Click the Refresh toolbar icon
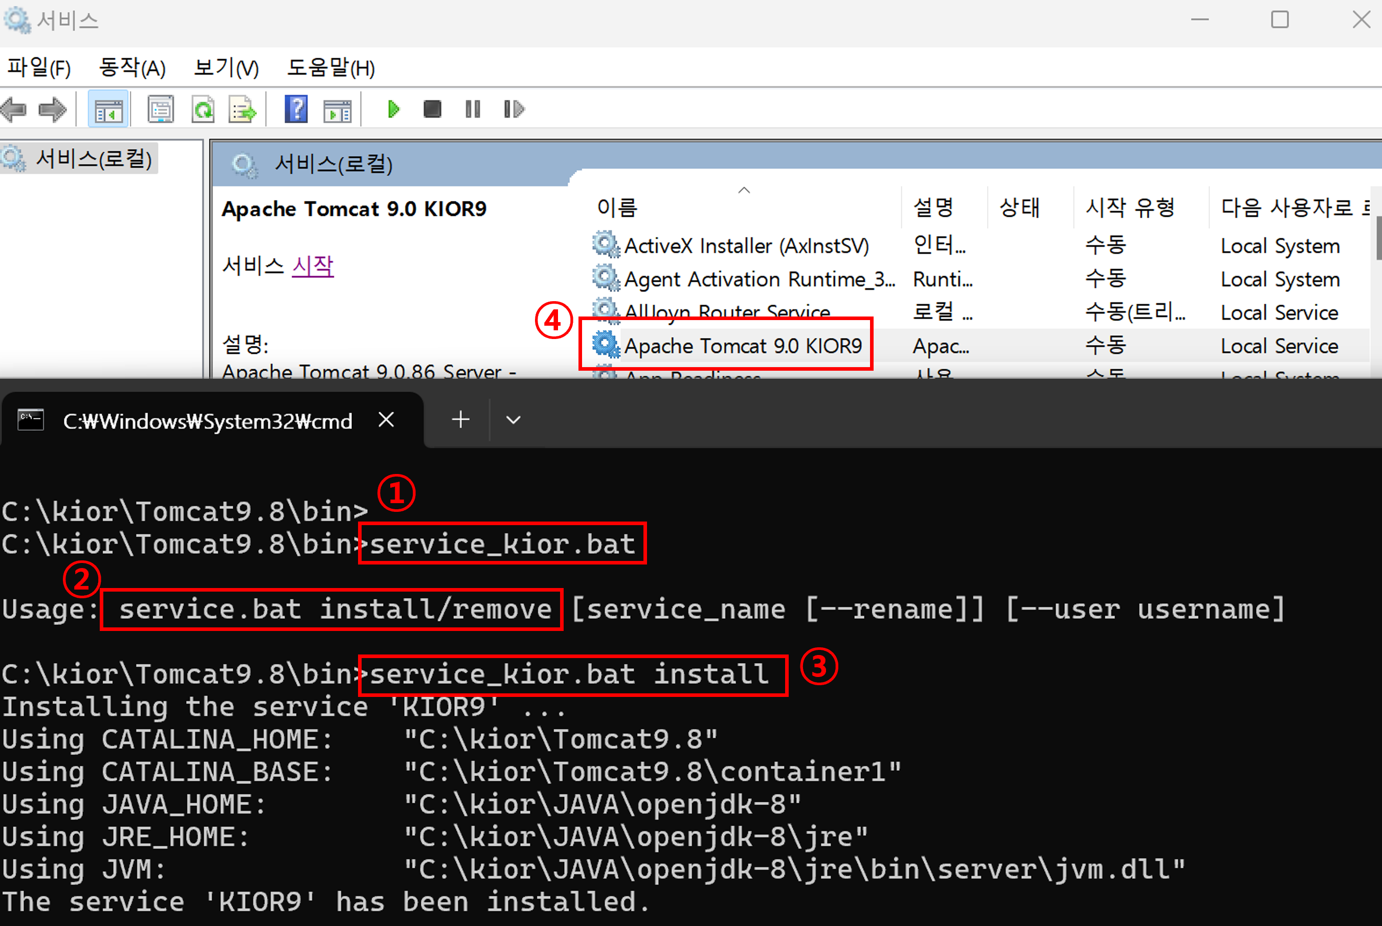Image resolution: width=1382 pixels, height=926 pixels. pos(203,110)
